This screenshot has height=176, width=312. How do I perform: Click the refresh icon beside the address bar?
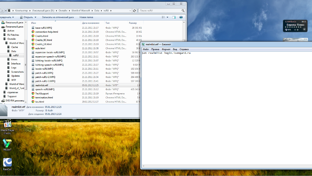134,11
